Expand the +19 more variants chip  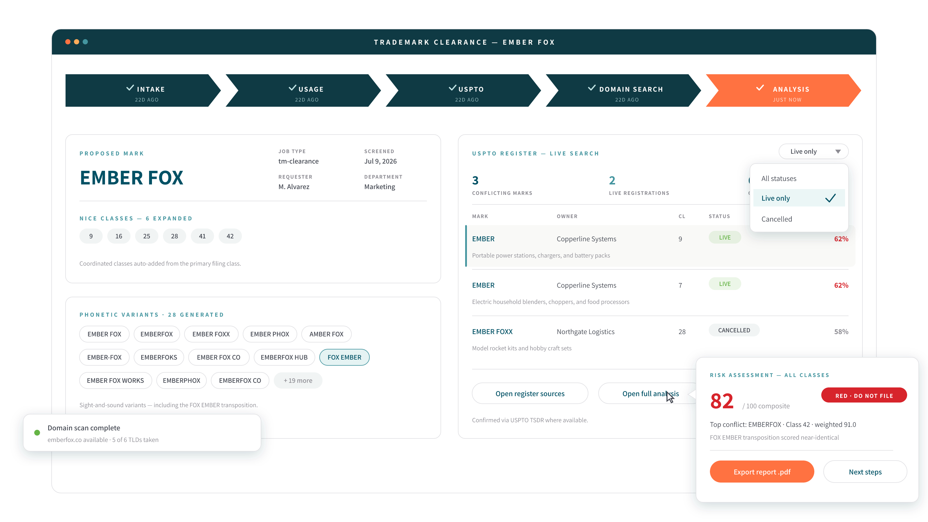298,380
